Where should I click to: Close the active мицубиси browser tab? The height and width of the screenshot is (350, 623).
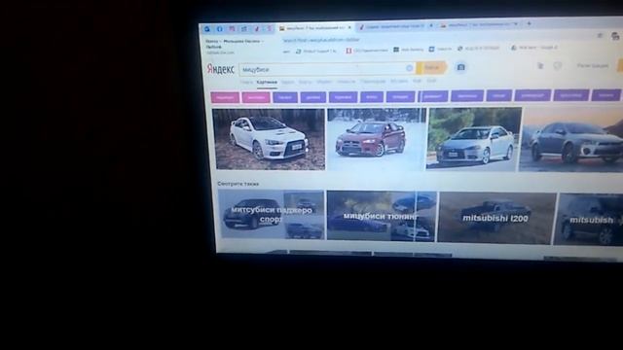tap(349, 28)
